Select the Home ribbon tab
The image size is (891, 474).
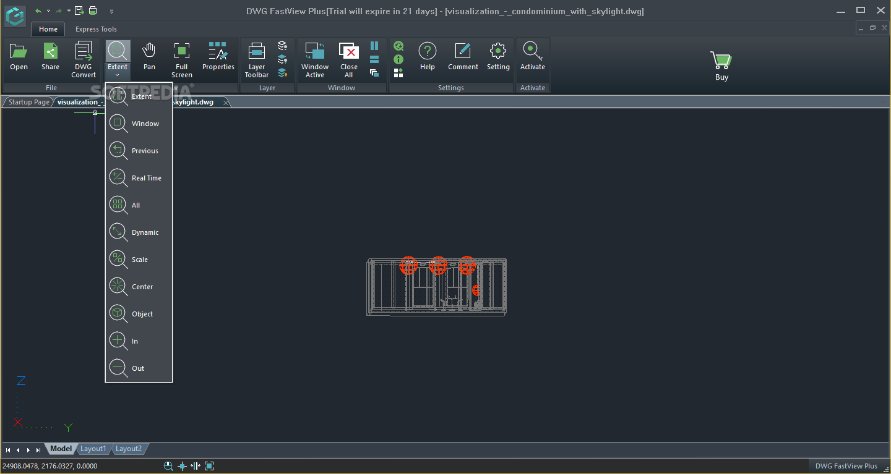(x=48, y=29)
